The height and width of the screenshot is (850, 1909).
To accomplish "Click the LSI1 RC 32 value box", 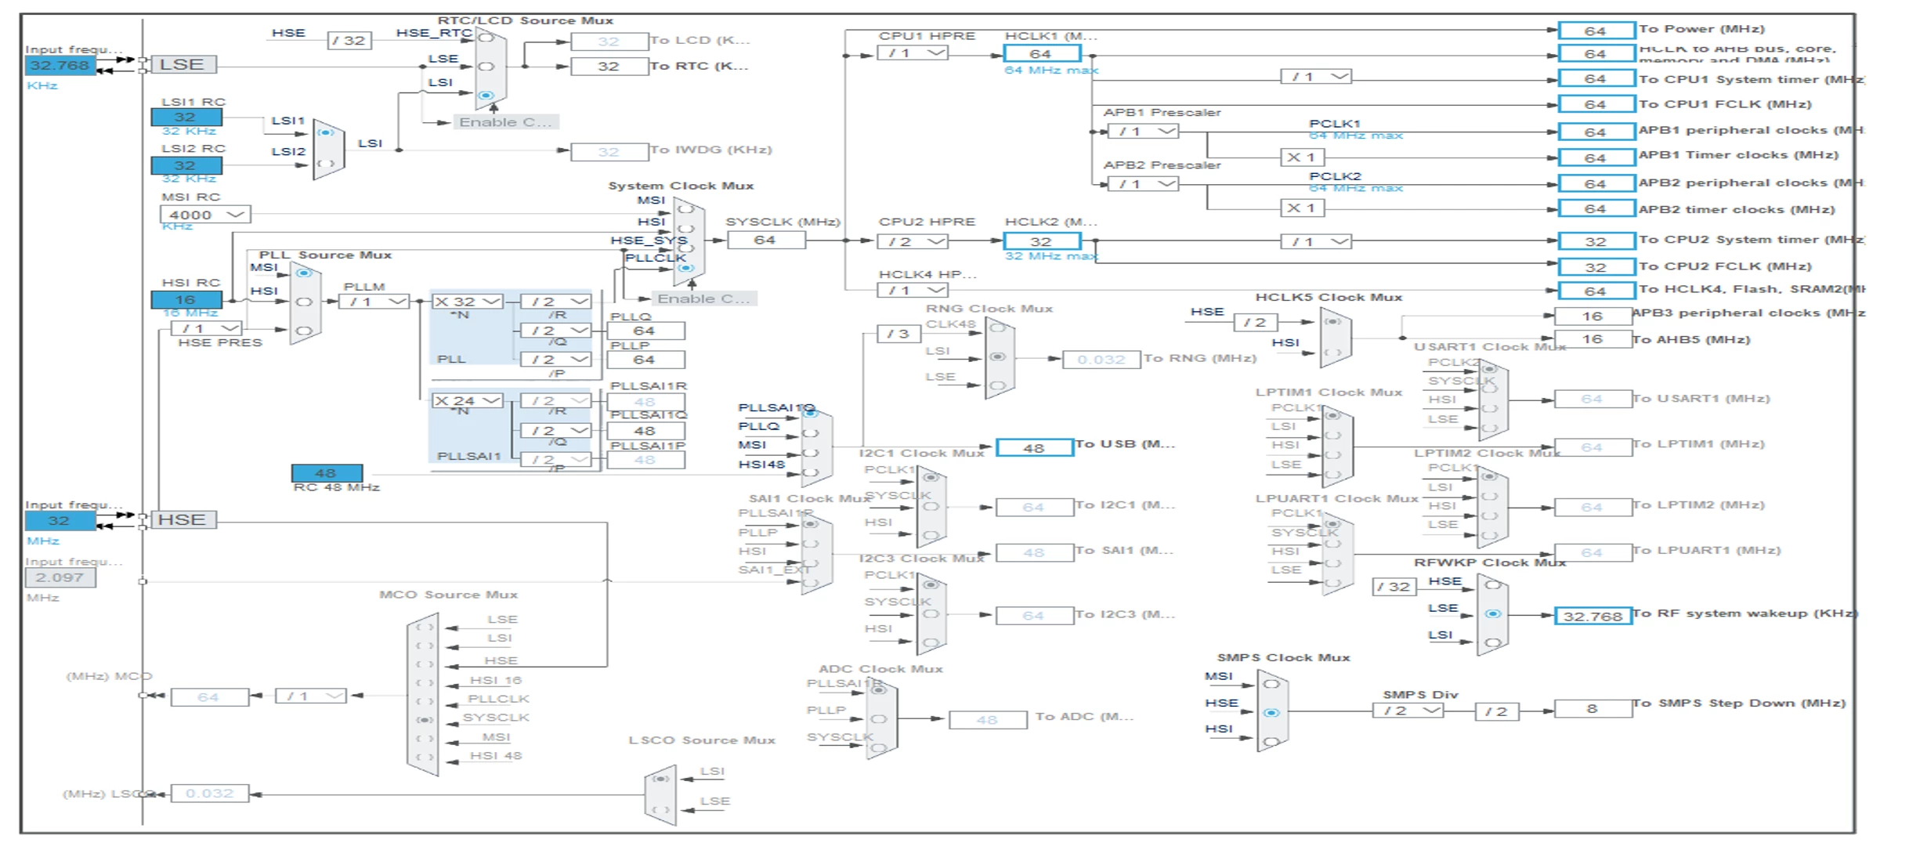I will 186,117.
